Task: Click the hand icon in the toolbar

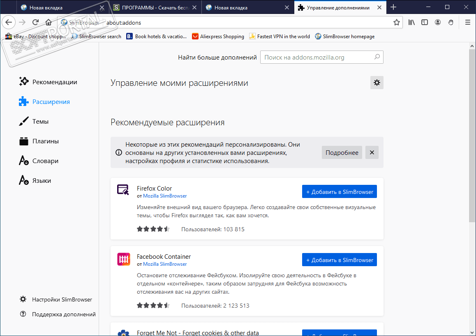Action: coord(451,22)
